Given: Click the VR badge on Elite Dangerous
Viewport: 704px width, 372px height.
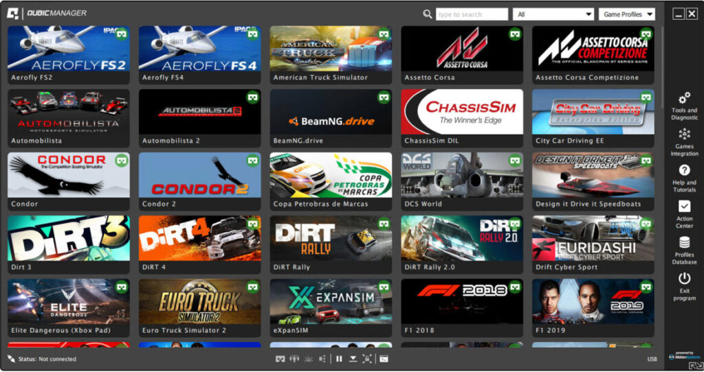Looking at the screenshot, I should [x=121, y=287].
